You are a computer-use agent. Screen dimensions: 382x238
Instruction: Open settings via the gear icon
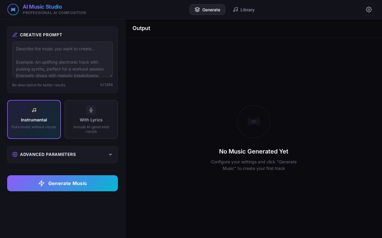coord(369,10)
